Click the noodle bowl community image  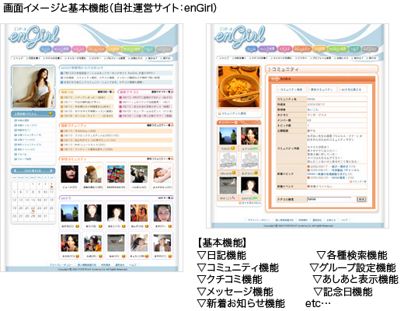click(x=239, y=86)
